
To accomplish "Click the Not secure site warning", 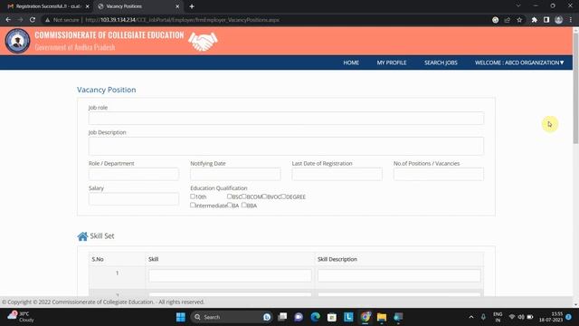I will (62, 20).
